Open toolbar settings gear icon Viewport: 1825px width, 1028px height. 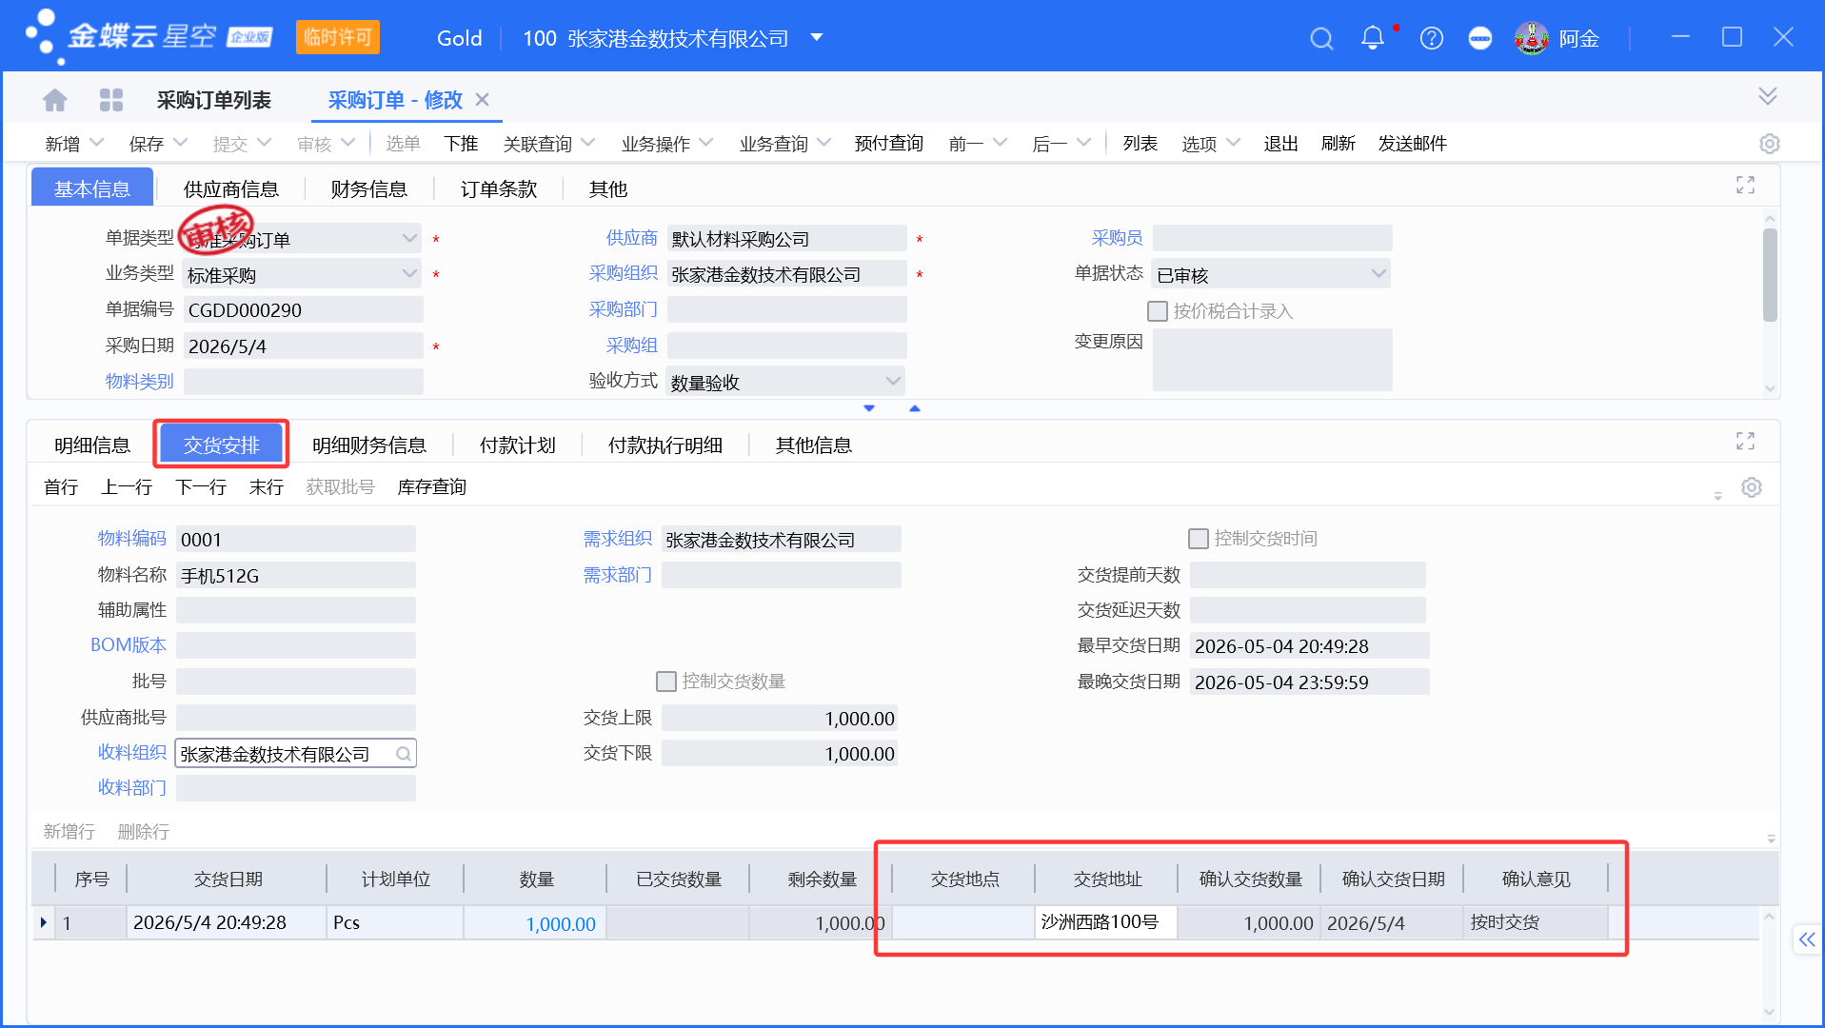click(x=1769, y=144)
